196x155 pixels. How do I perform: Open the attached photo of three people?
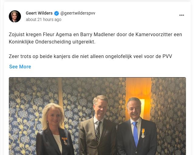coord(97,116)
